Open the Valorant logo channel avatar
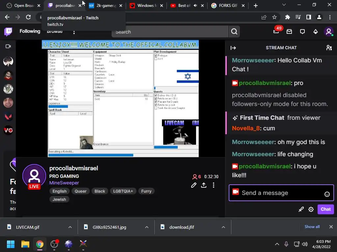This screenshot has width=337, height=252. click(8, 116)
